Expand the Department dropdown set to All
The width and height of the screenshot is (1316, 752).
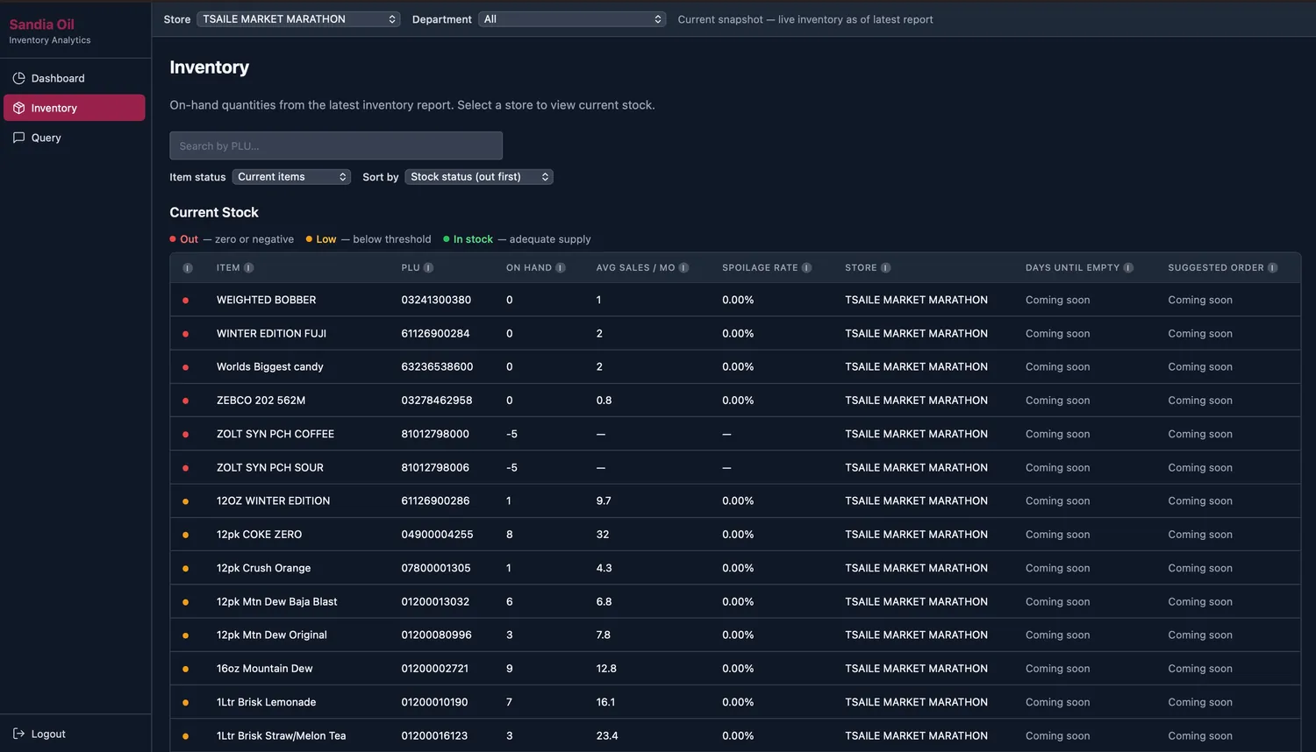(x=572, y=18)
